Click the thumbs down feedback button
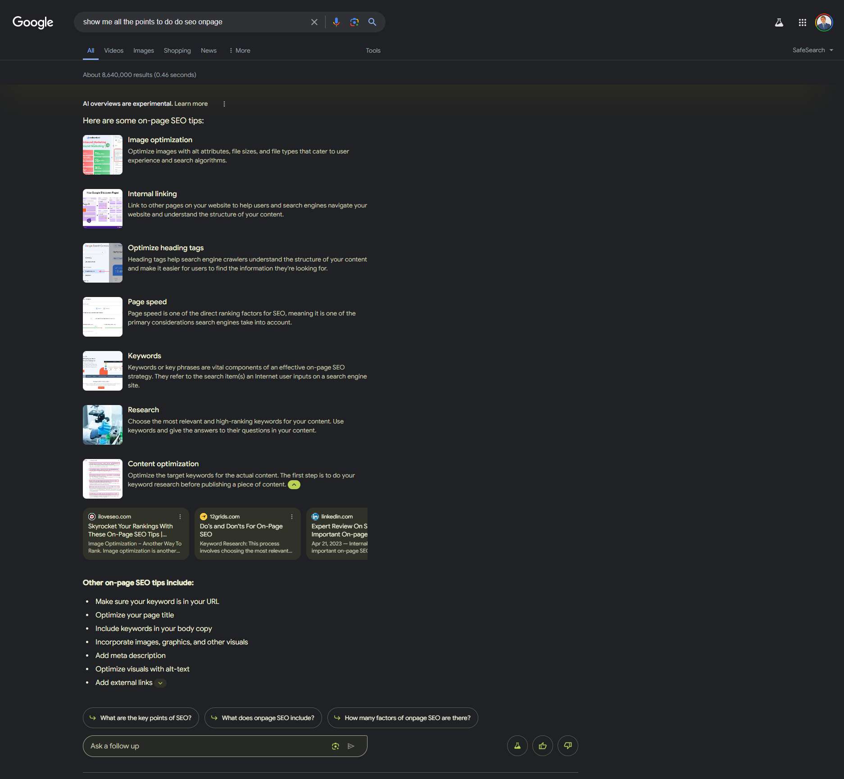 click(x=567, y=746)
